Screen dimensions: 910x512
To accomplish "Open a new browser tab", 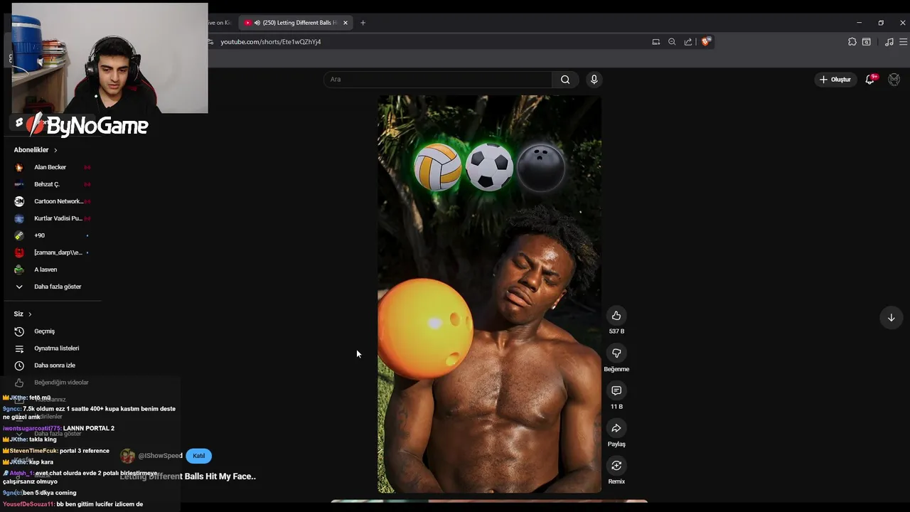I will pyautogui.click(x=363, y=23).
